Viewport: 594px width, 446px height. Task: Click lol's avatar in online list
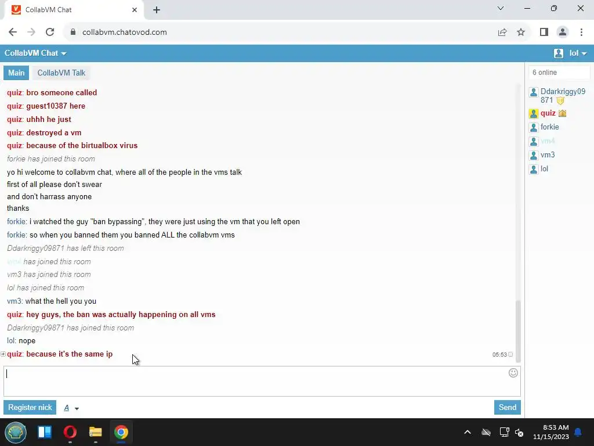[x=534, y=169]
